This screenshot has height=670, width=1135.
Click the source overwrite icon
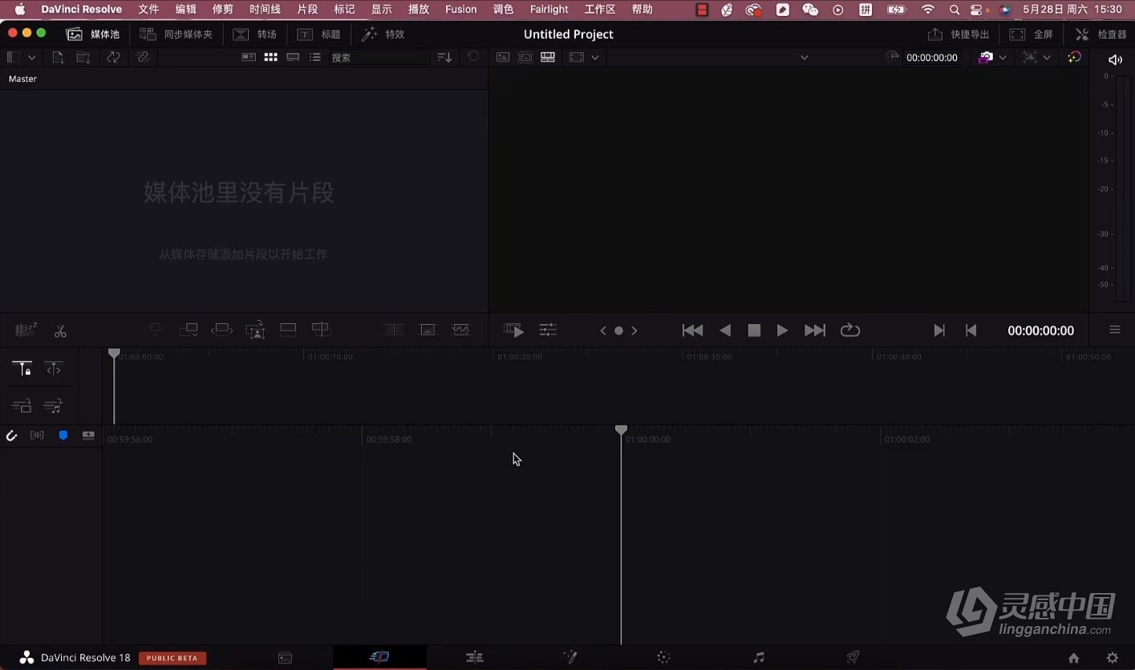(x=321, y=330)
